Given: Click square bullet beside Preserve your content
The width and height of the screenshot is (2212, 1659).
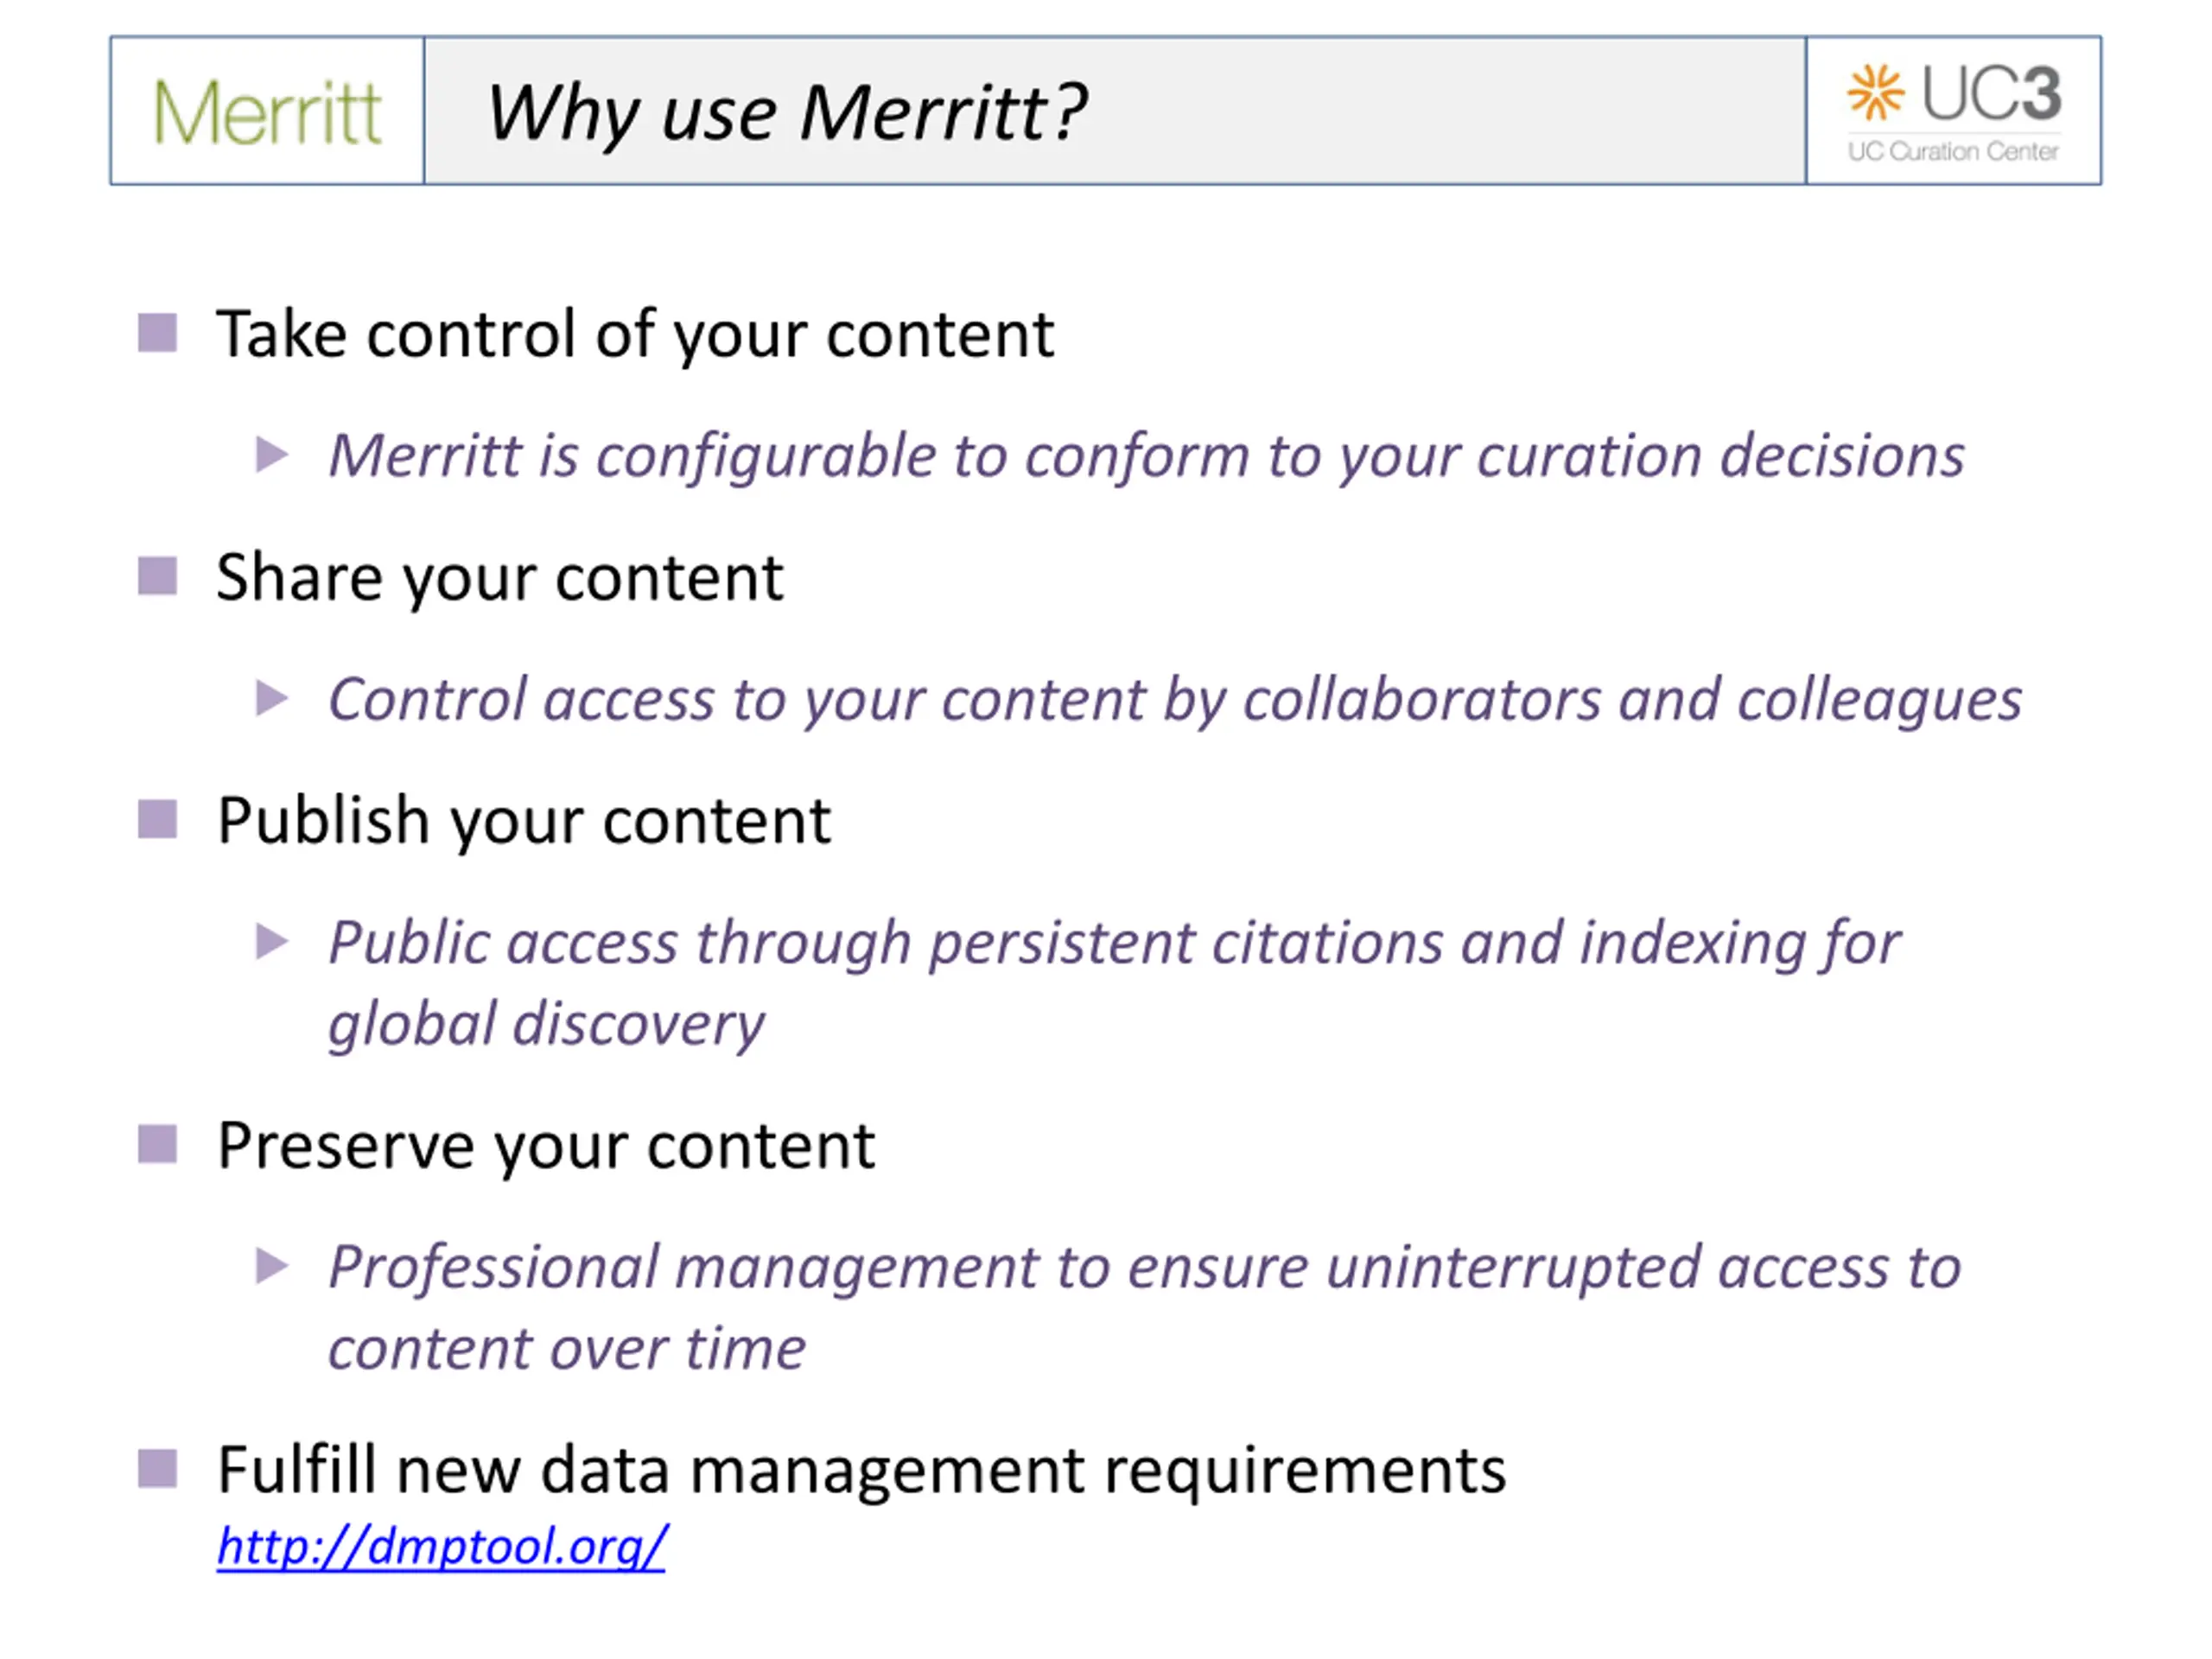Looking at the screenshot, I should coord(157,1144).
